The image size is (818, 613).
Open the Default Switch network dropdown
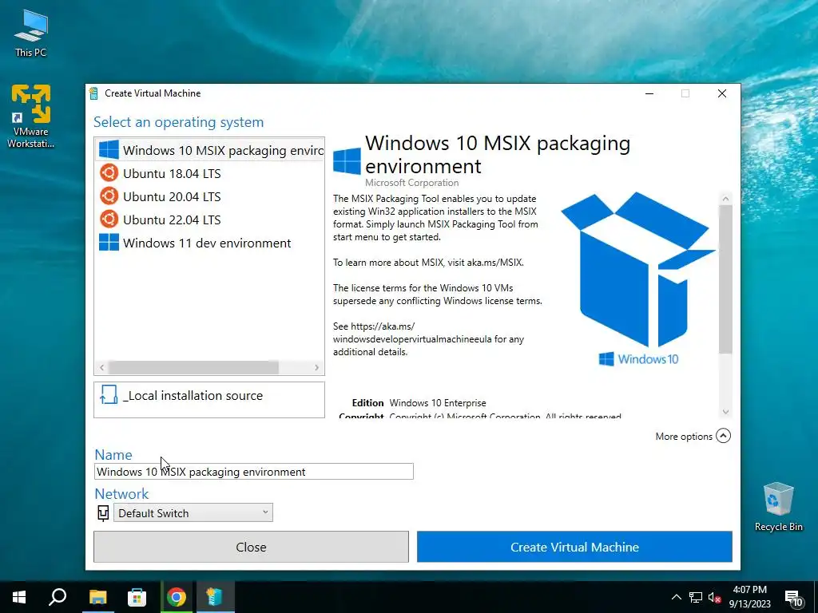pyautogui.click(x=193, y=513)
